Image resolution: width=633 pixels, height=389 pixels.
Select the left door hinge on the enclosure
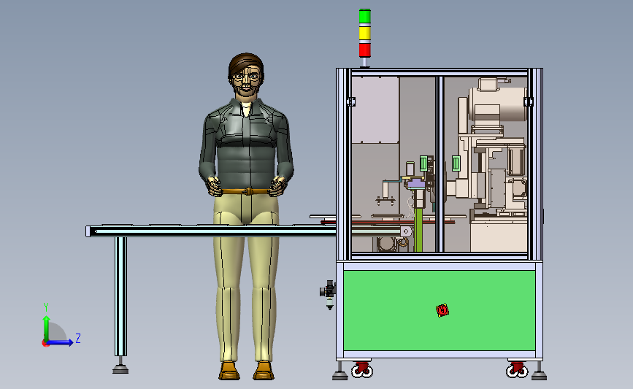click(350, 101)
